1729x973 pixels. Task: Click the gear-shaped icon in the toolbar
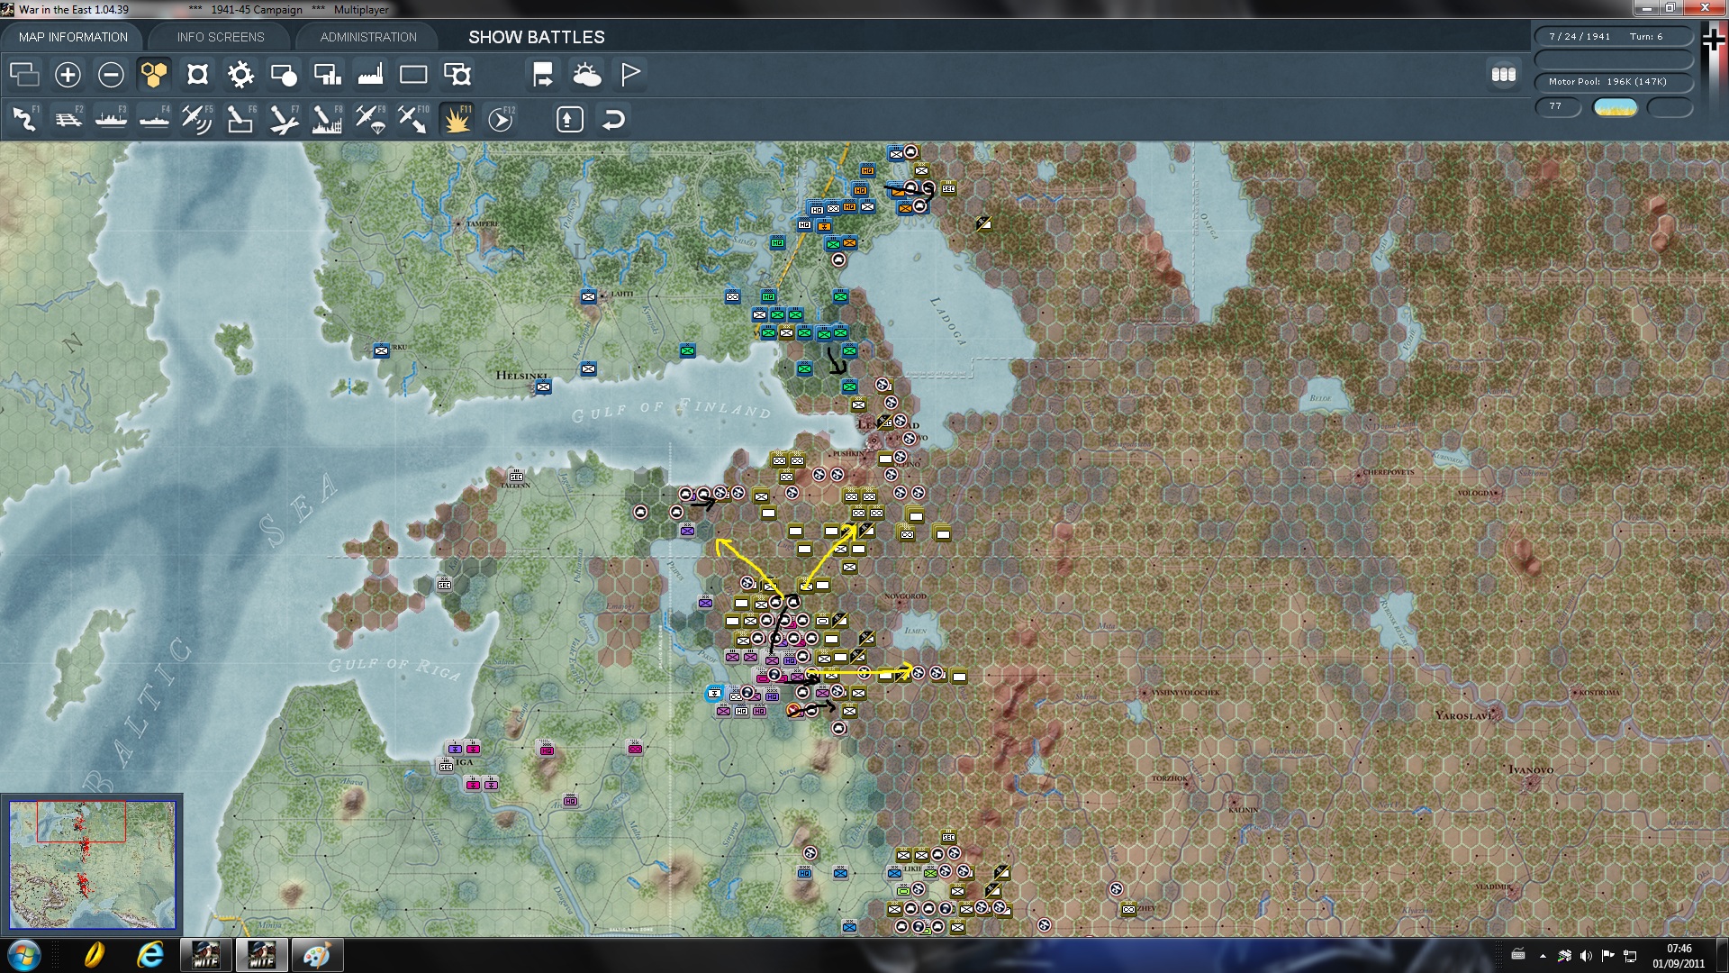pos(240,75)
